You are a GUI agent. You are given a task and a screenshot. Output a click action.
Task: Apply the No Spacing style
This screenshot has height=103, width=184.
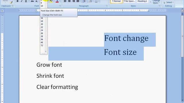[x=129, y=1]
